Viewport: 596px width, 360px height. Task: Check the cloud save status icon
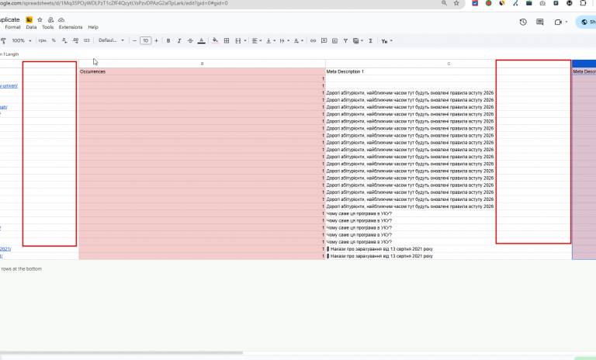(x=61, y=19)
